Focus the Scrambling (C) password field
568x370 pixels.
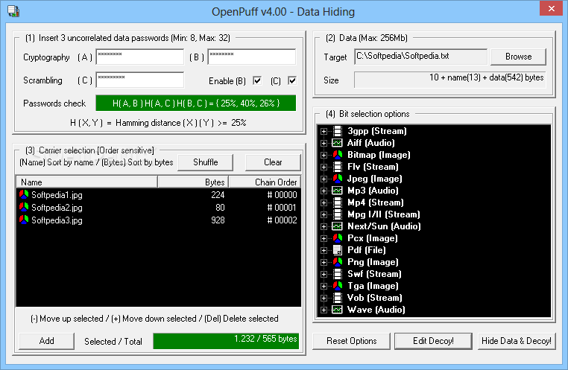(140, 80)
